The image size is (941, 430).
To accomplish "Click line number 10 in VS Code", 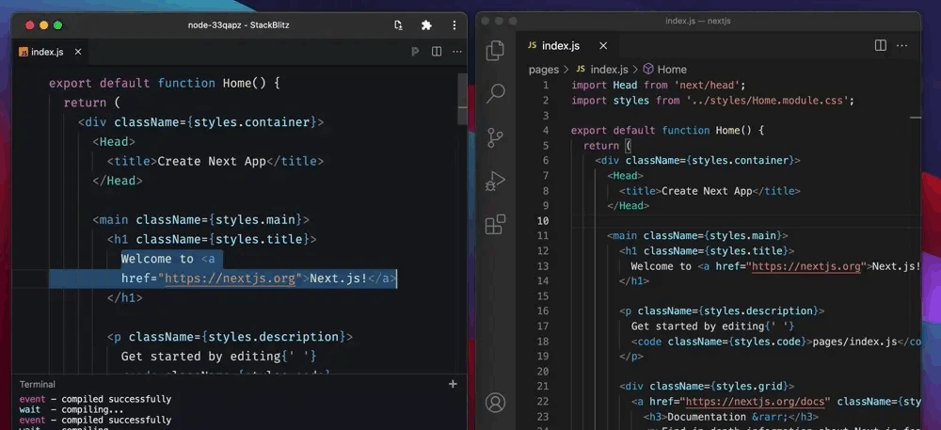I will point(543,221).
